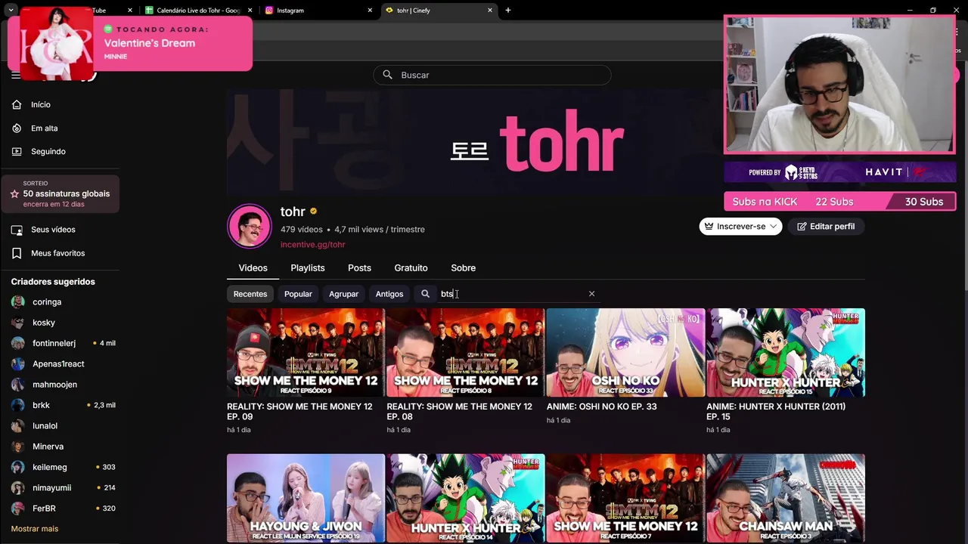This screenshot has height=544, width=968.
Task: Select the Recentes sort filter
Action: pos(250,294)
